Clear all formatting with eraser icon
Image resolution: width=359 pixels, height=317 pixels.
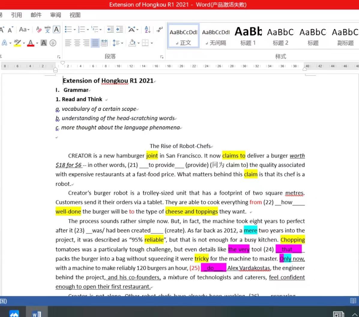(x=39, y=29)
